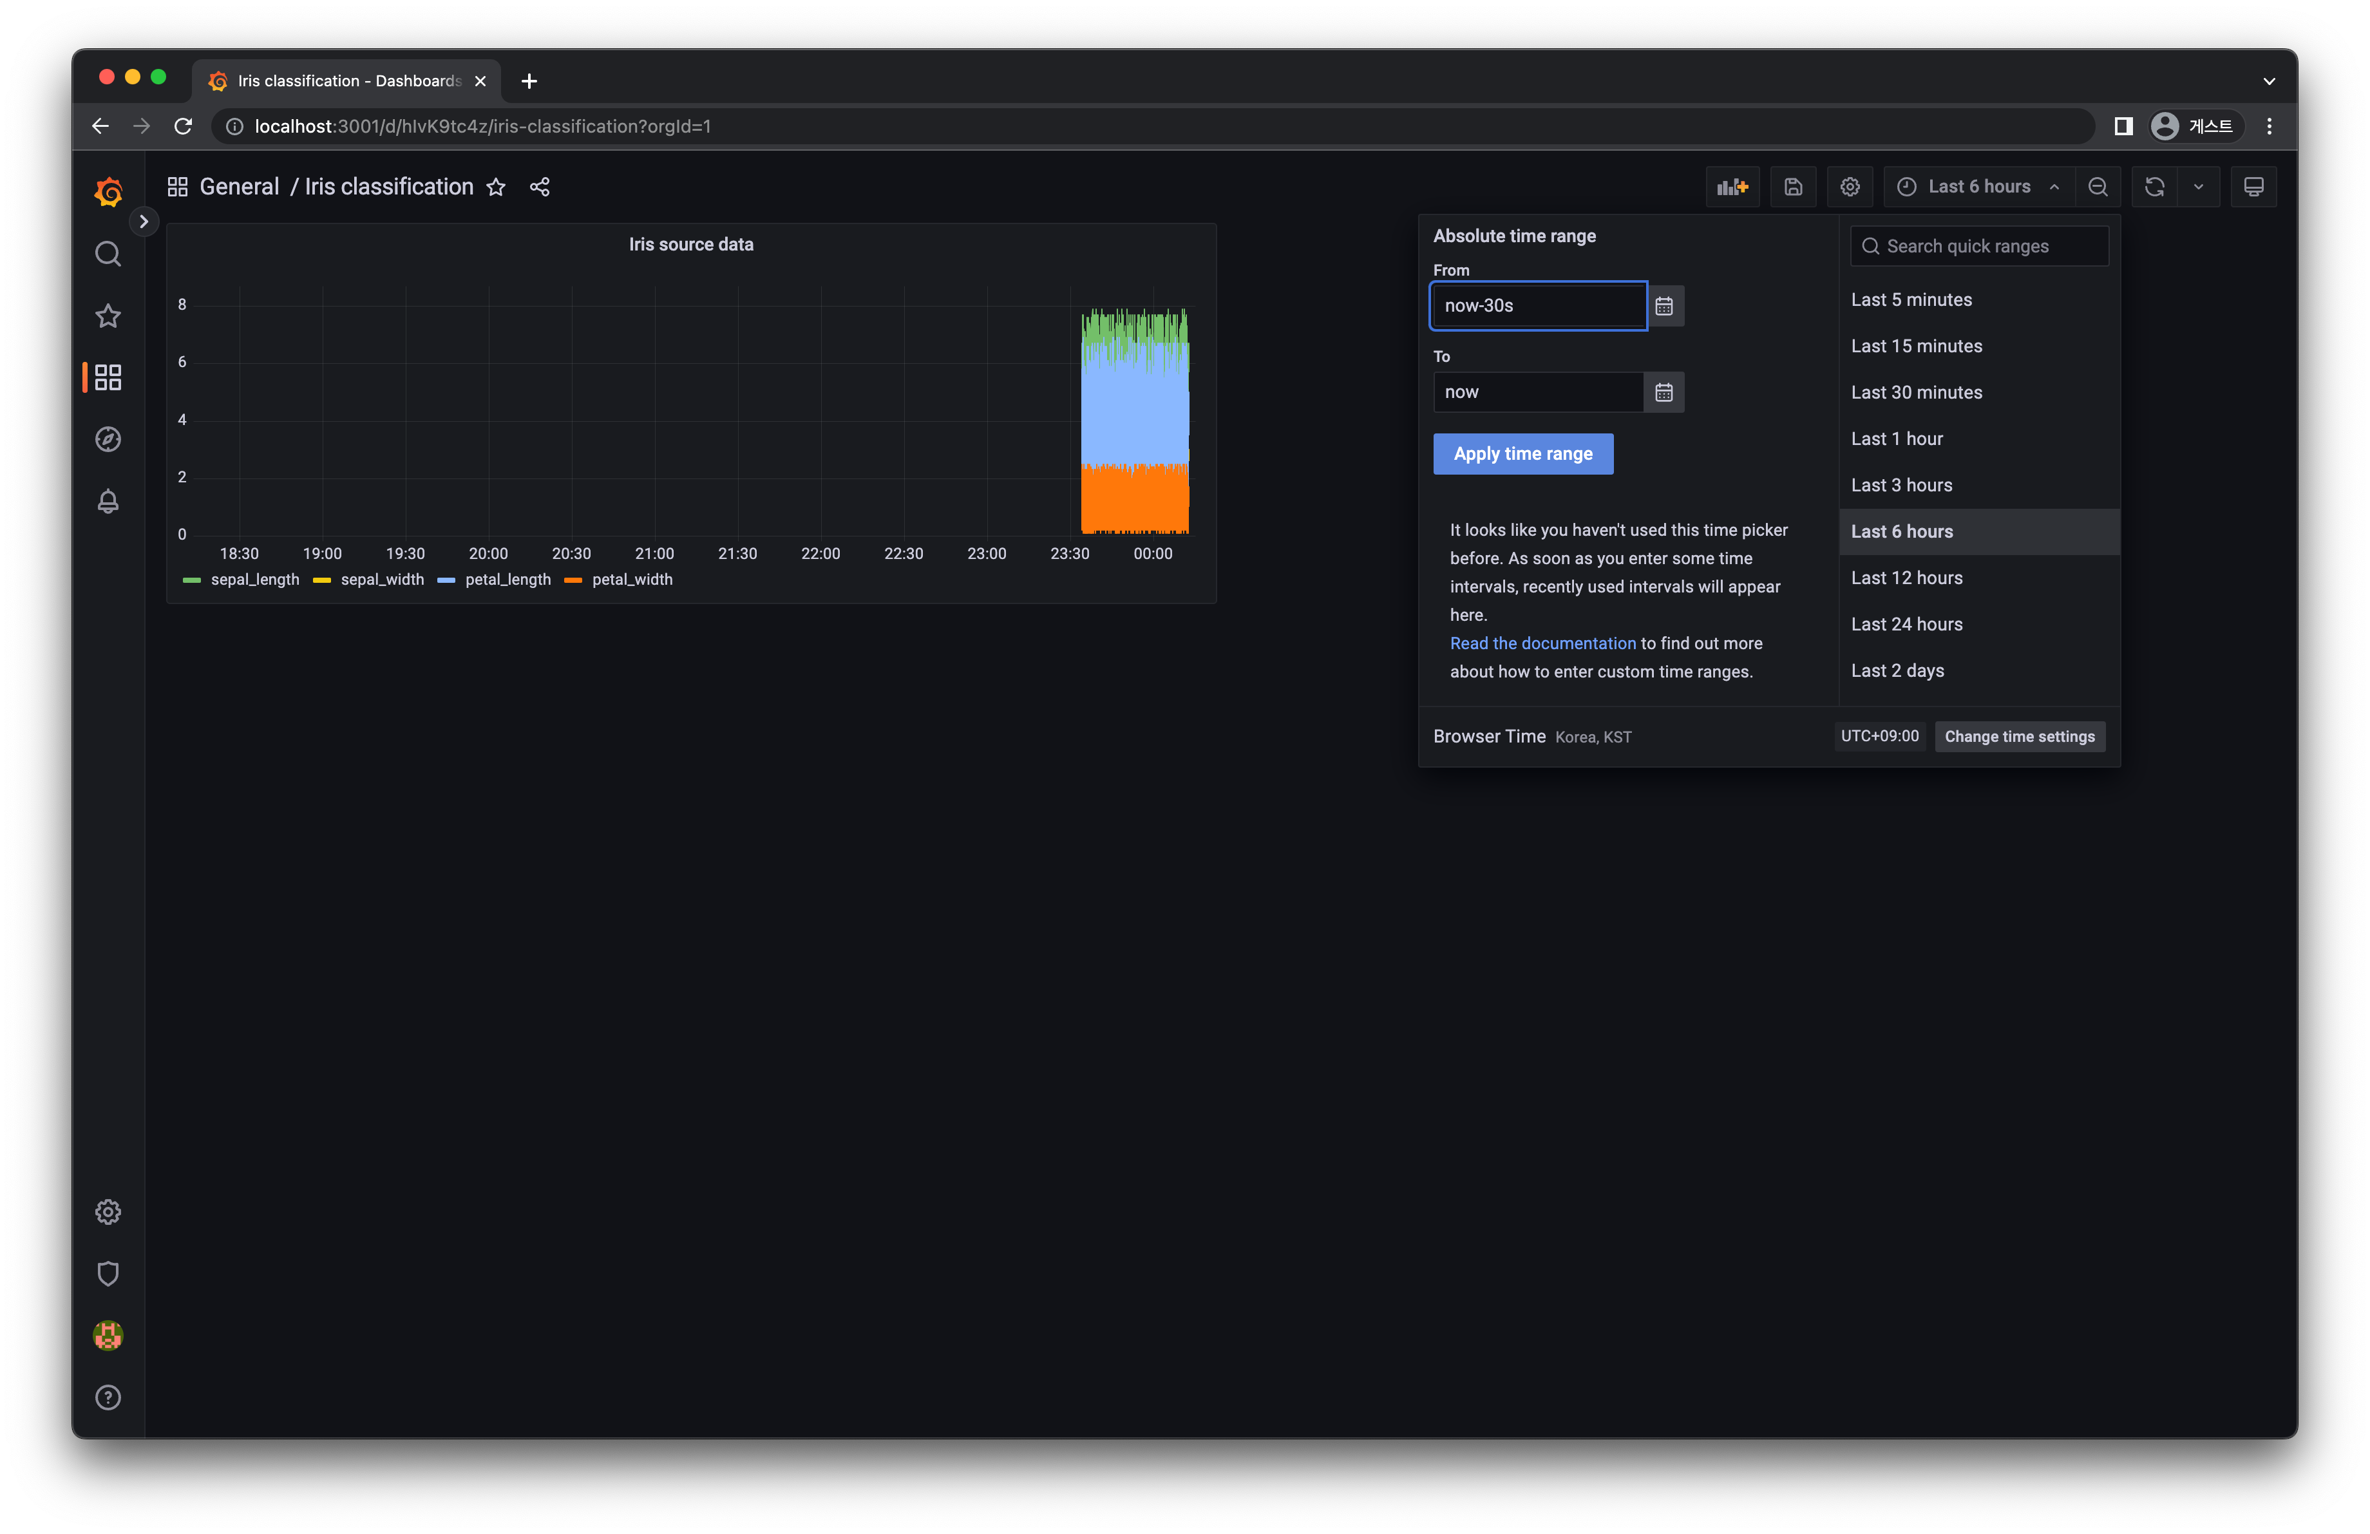Open the Server Admin shield icon
This screenshot has height=1534, width=2370.
[x=109, y=1273]
